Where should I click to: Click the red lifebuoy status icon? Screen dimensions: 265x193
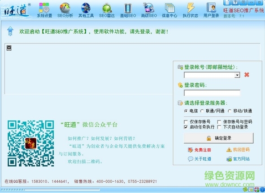point(256,189)
